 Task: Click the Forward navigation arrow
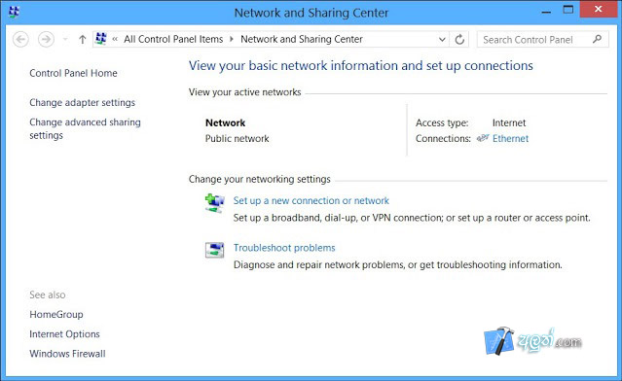[46, 40]
